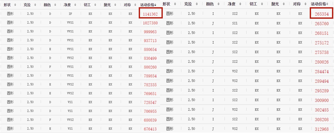Select the 302485 price cell

click(x=322, y=110)
